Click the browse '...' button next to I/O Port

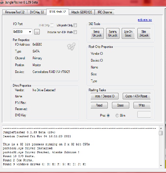(x=37, y=32)
